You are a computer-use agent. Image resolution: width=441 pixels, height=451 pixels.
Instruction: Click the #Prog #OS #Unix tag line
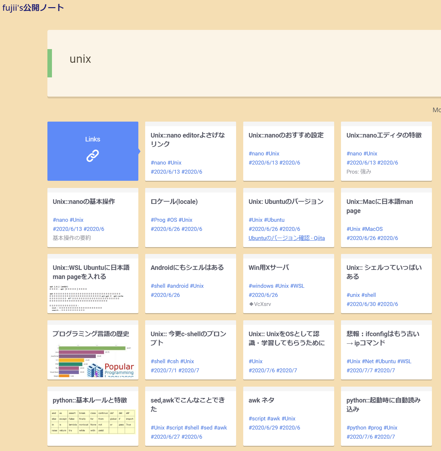[171, 220]
